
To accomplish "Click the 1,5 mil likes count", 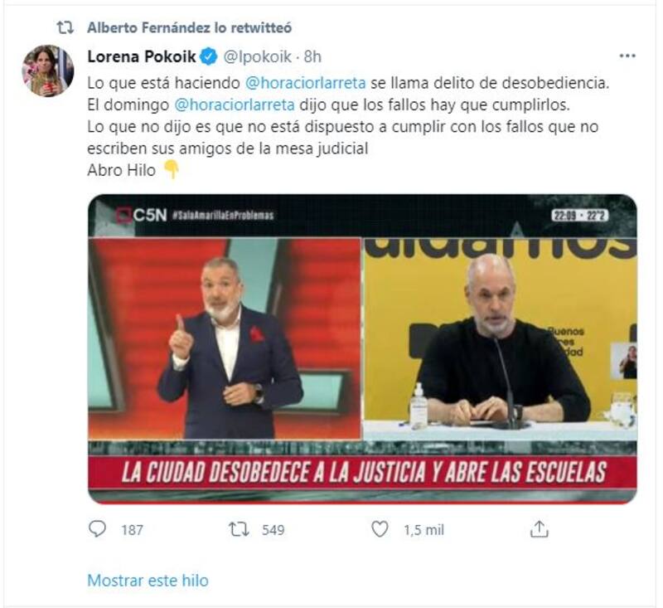I will [423, 530].
